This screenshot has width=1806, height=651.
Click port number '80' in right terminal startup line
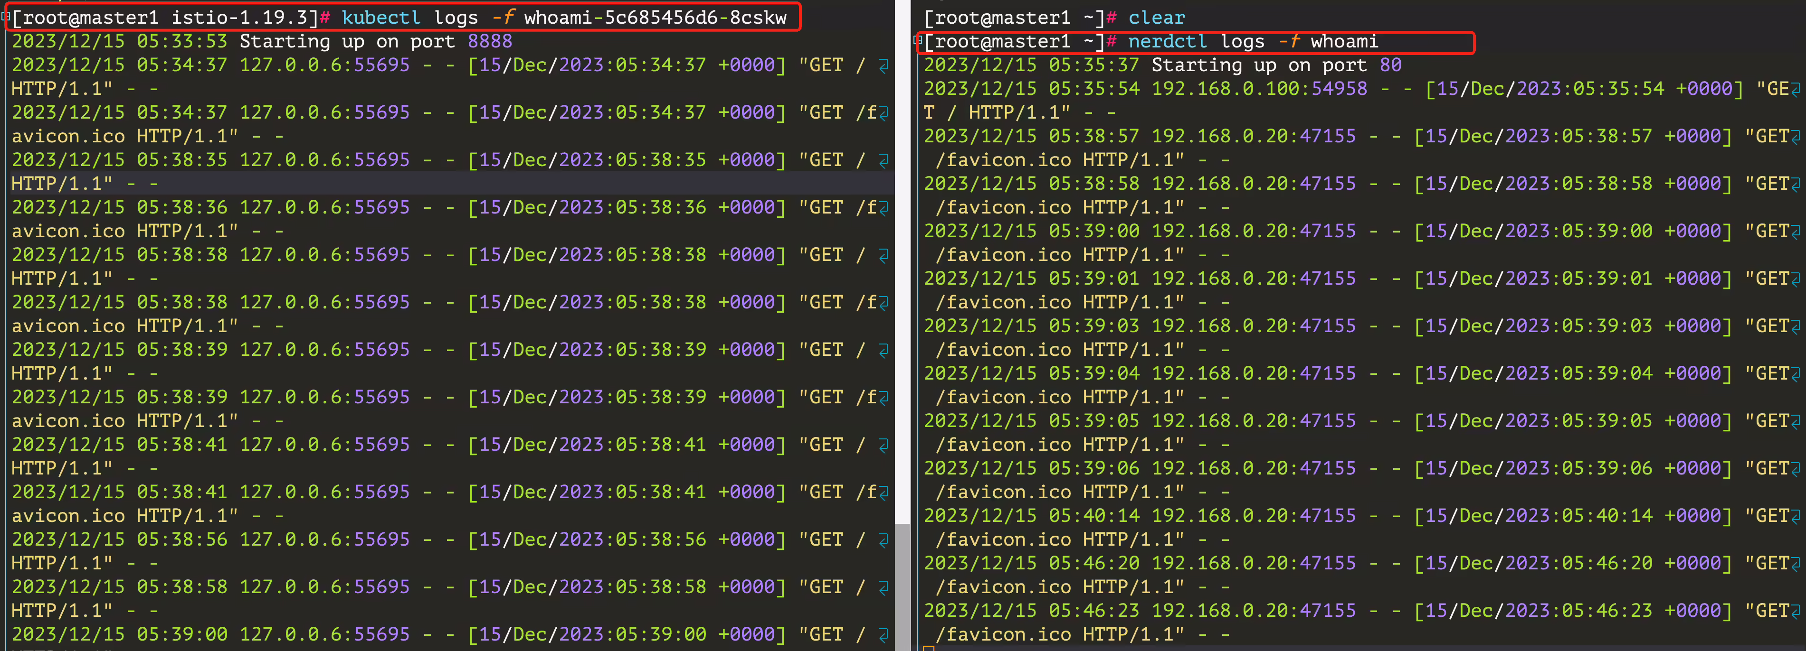click(1390, 65)
